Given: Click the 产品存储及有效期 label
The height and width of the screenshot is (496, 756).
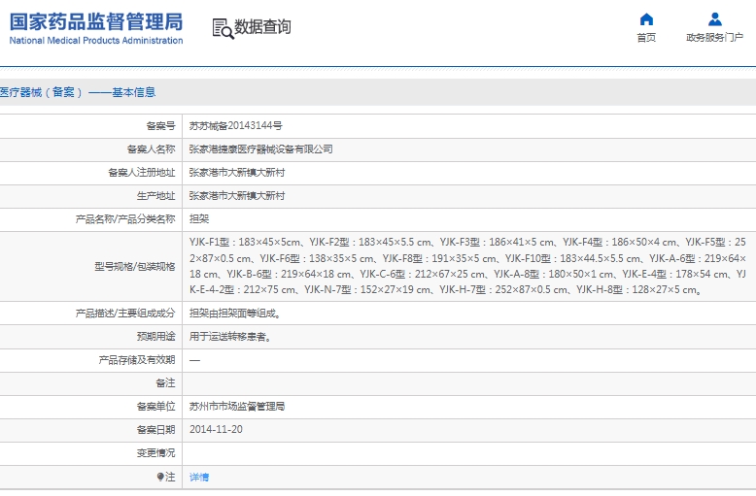Looking at the screenshot, I should pos(137,360).
